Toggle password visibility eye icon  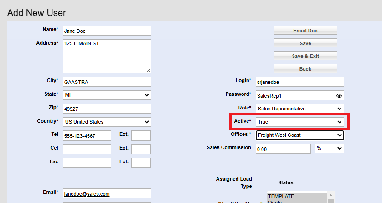(x=339, y=96)
